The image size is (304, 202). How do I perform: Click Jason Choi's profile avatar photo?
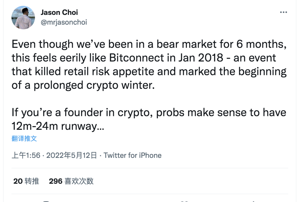tap(23, 17)
